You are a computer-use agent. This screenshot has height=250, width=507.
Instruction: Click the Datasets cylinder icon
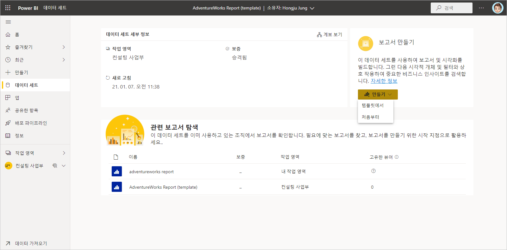8,85
